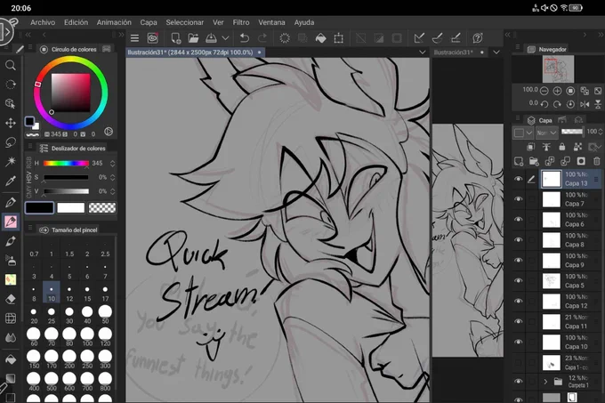Select the Pen tool
Viewport: 605px width, 403px height.
11,202
